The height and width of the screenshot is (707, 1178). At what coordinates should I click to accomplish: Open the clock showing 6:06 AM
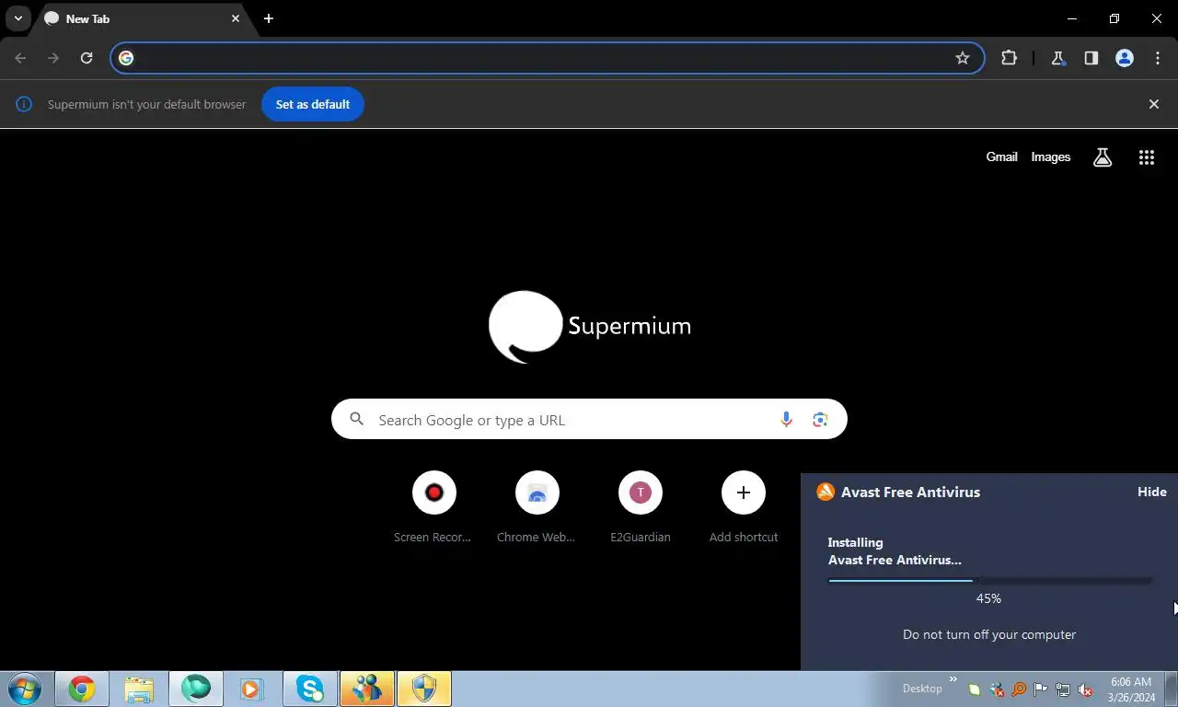(x=1131, y=690)
